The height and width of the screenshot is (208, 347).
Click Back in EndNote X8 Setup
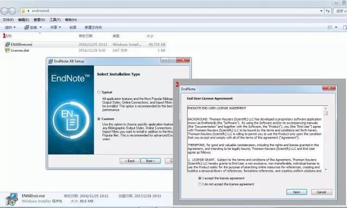pos(130,161)
